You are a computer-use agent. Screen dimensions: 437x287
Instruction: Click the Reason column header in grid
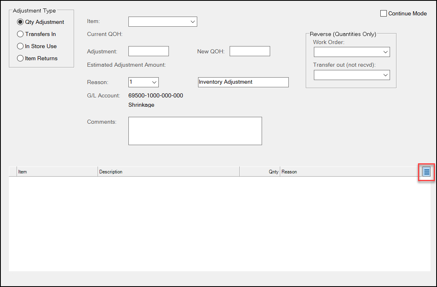point(351,172)
